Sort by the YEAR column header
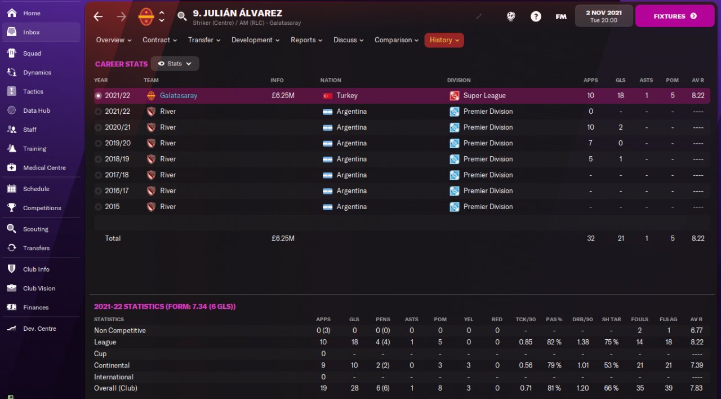Image resolution: width=721 pixels, height=399 pixels. click(101, 80)
